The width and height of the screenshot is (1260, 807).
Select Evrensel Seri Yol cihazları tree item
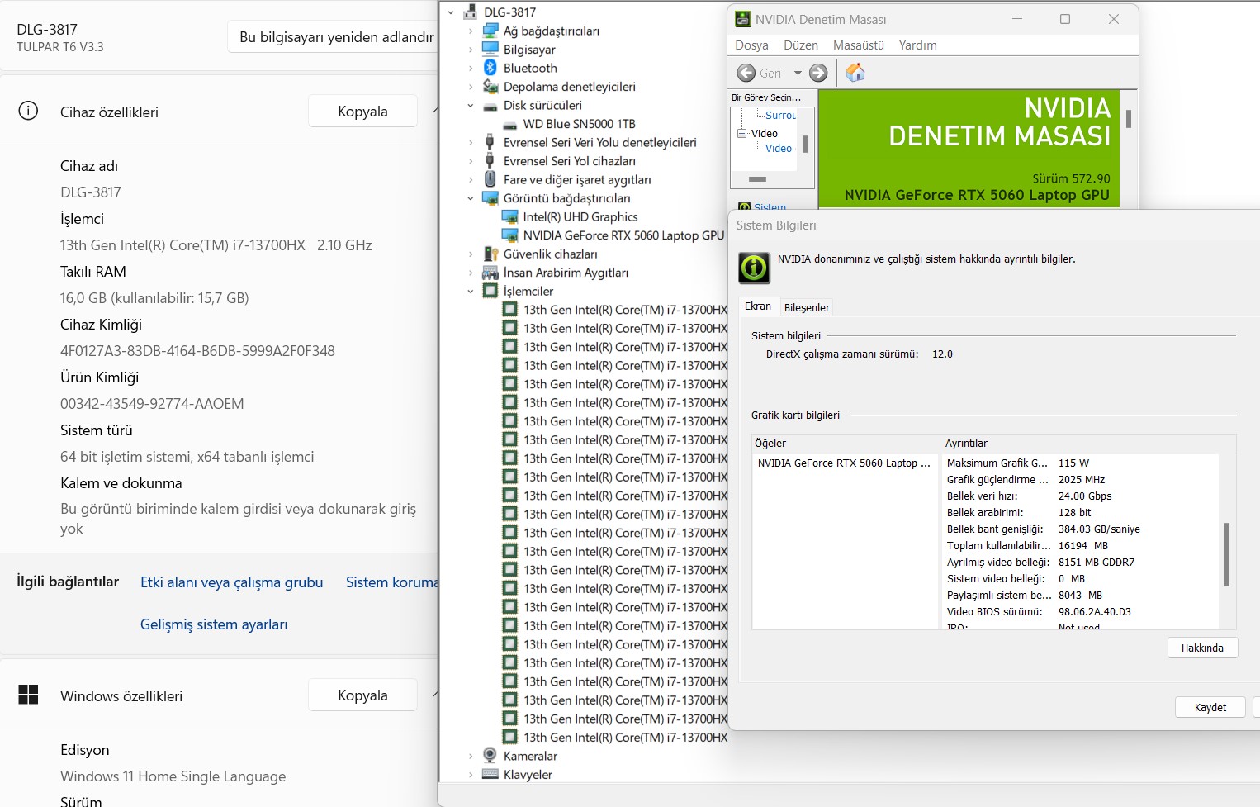[569, 161]
